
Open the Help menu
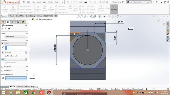(x=57, y=2)
